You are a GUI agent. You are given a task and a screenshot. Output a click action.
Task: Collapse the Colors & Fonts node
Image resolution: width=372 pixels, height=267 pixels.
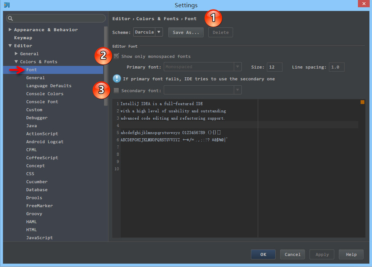(x=16, y=62)
